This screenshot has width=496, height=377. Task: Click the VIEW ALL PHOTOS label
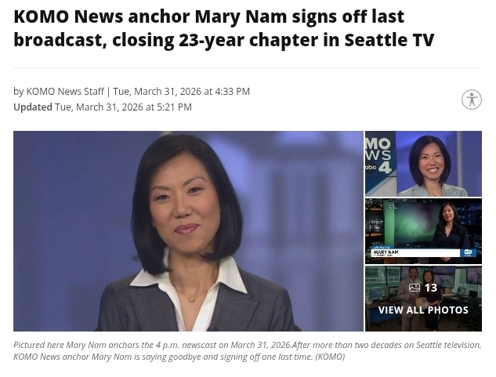[x=423, y=310]
